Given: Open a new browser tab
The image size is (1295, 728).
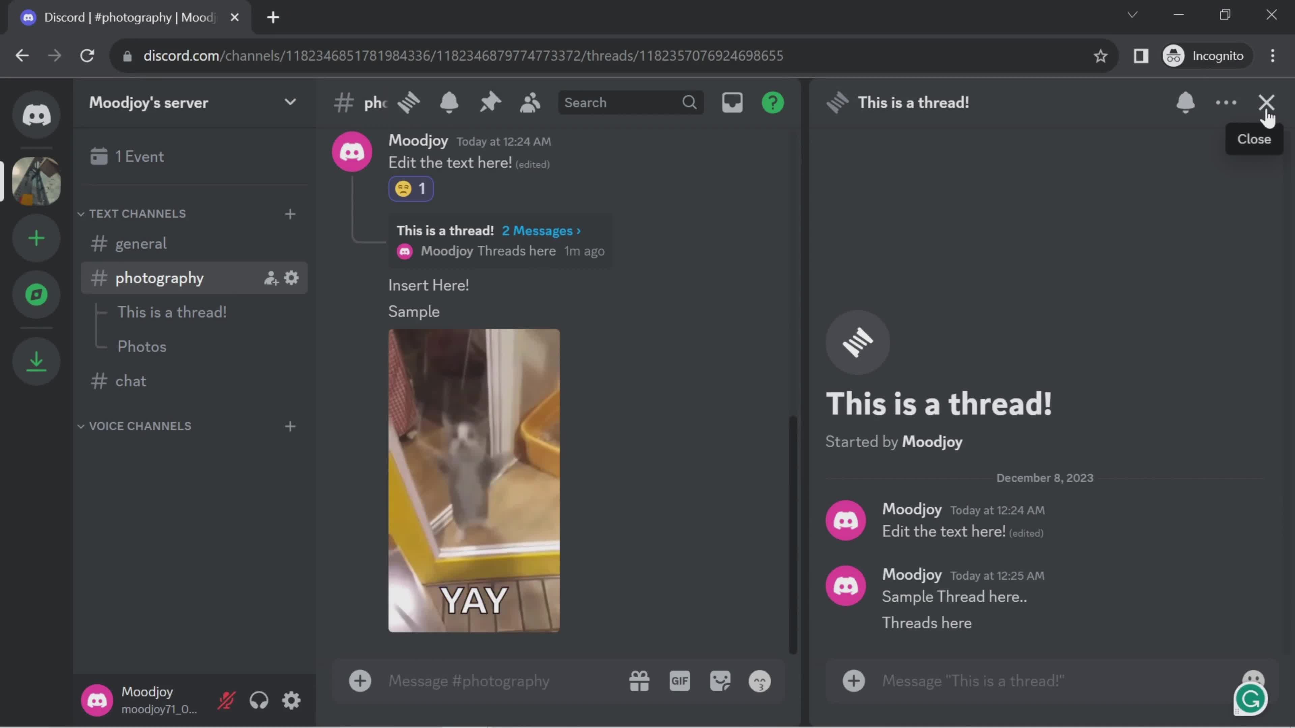Looking at the screenshot, I should click(x=273, y=18).
